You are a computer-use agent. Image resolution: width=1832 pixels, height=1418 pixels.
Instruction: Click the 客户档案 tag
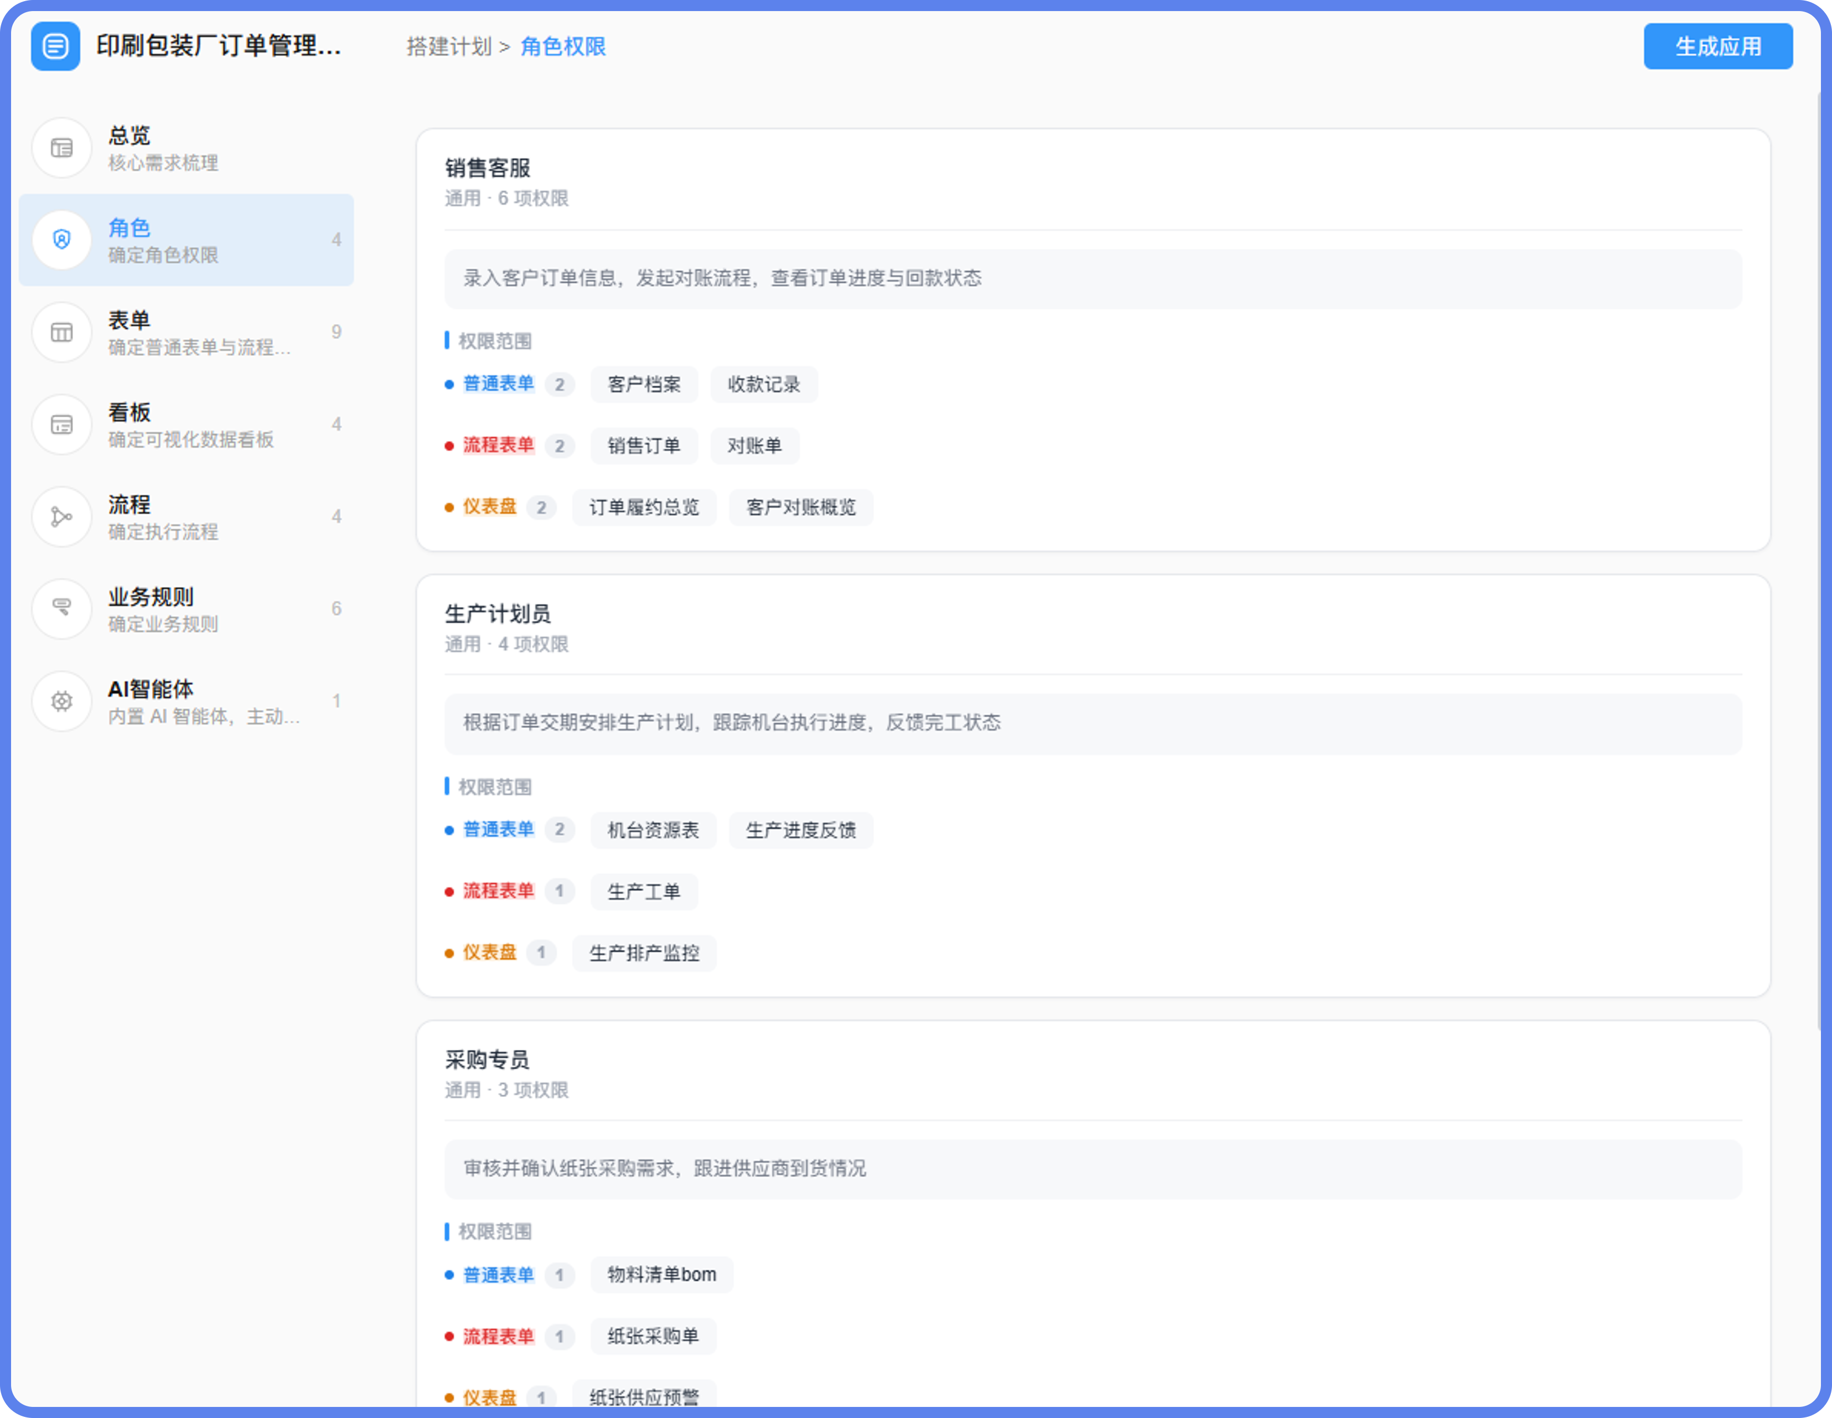point(644,384)
